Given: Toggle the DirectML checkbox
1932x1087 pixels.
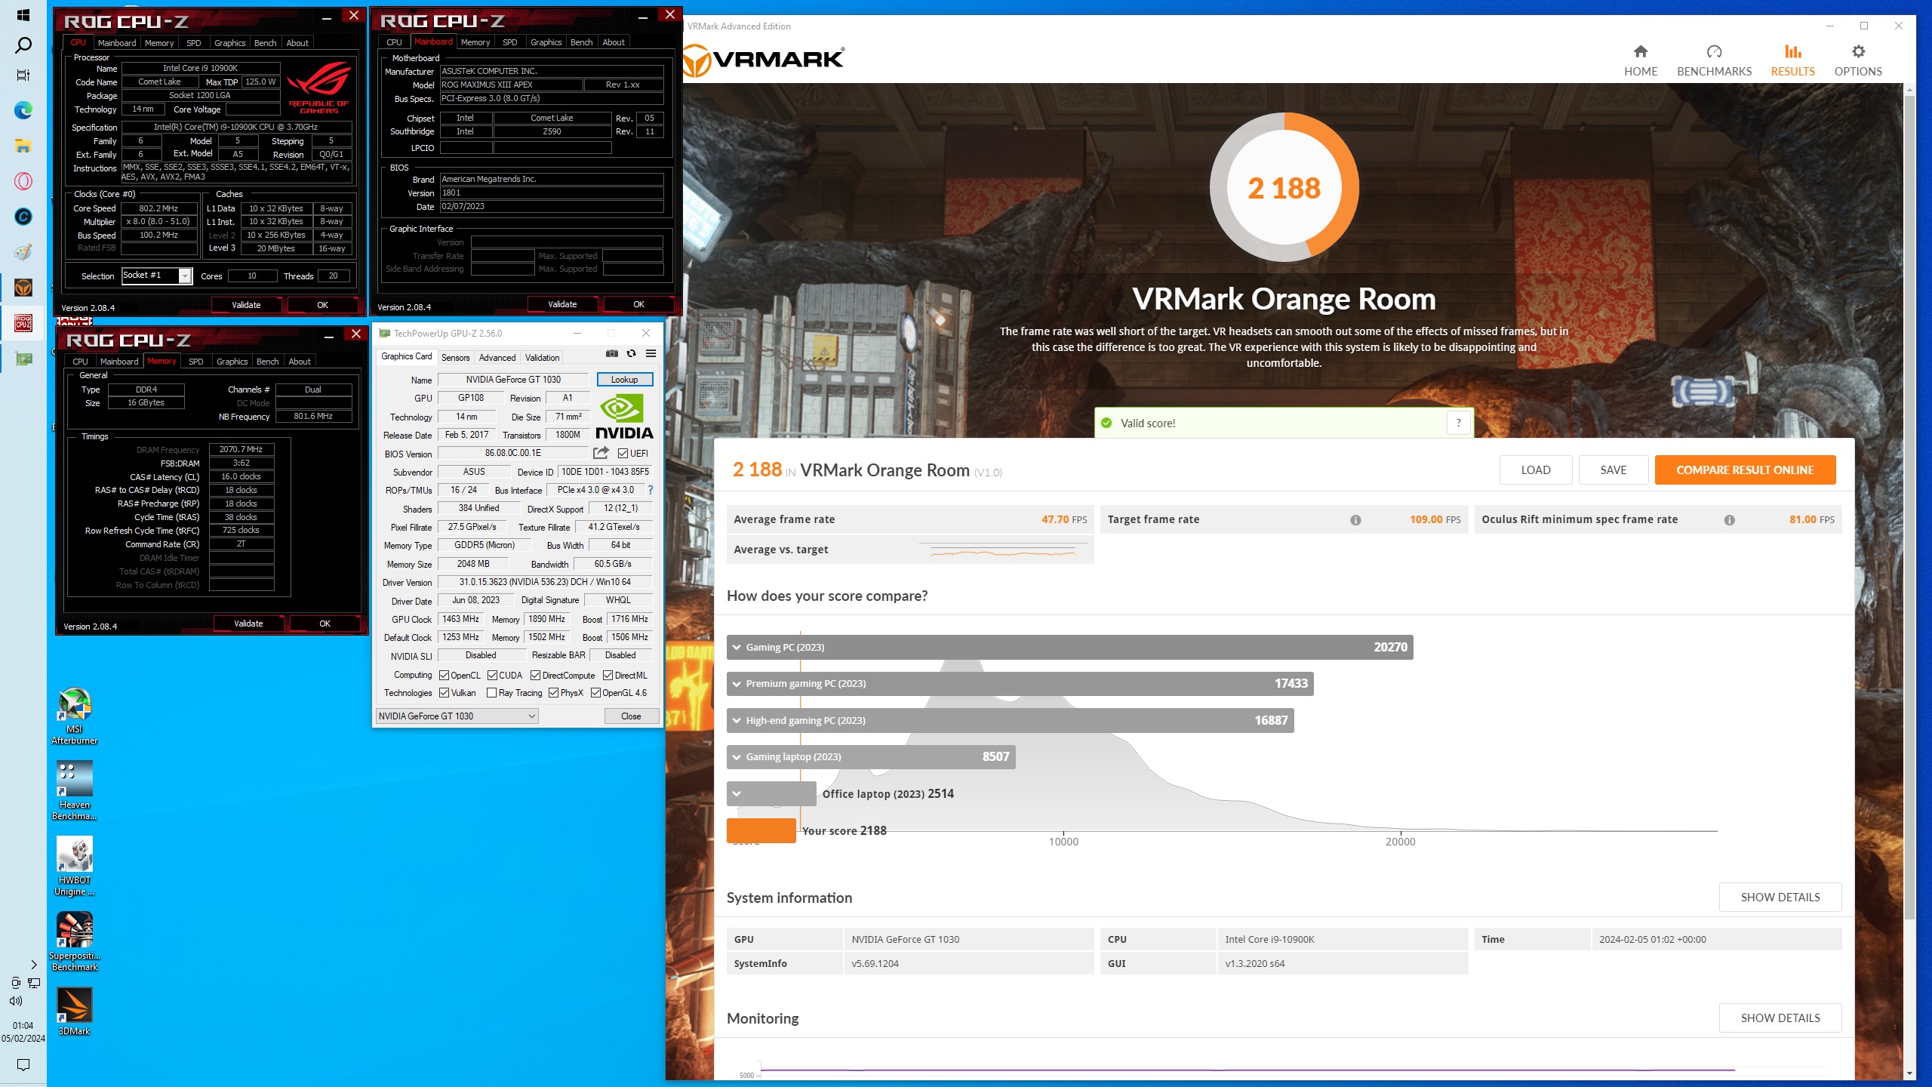Looking at the screenshot, I should pyautogui.click(x=608, y=676).
